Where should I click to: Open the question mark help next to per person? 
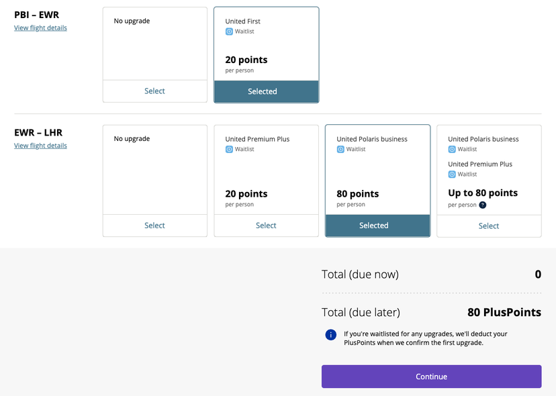(482, 205)
